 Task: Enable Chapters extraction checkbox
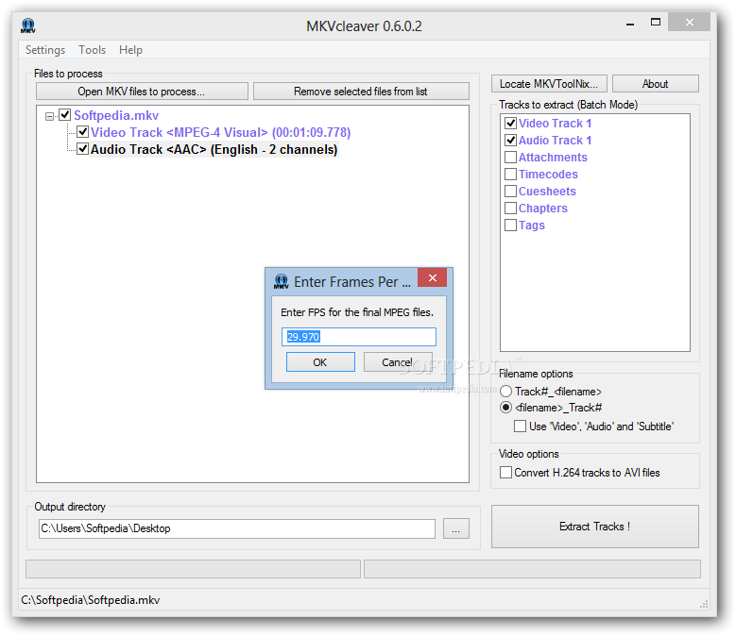pos(510,209)
